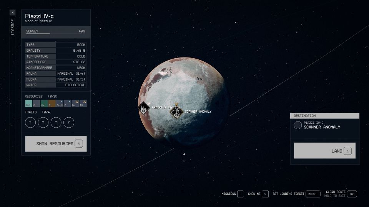This screenshot has height=207, width=369.
Task: Click the MOUSE1 key icon
Action: coord(313,194)
